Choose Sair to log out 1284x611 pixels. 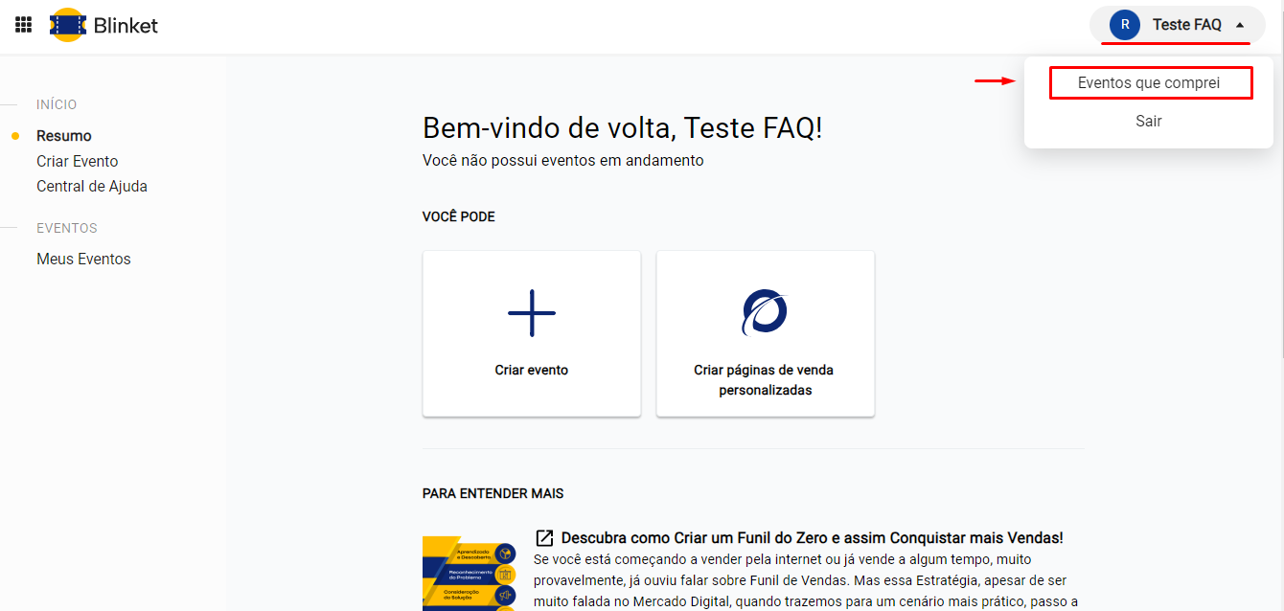point(1149,122)
